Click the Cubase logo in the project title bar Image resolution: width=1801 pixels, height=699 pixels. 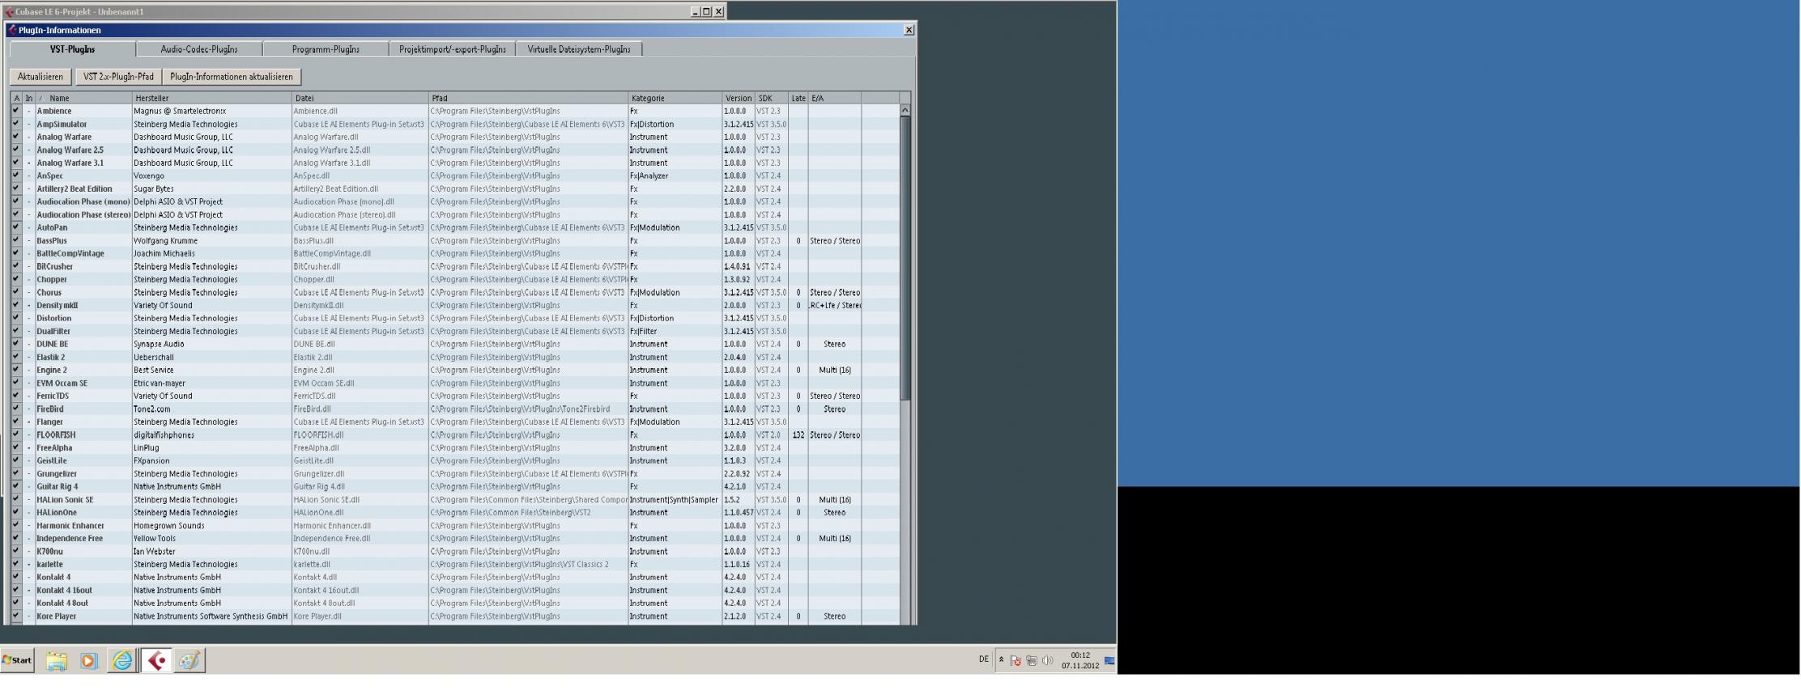[x=9, y=11]
